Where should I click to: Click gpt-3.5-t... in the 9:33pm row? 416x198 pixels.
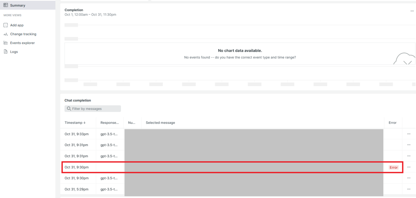point(109,134)
